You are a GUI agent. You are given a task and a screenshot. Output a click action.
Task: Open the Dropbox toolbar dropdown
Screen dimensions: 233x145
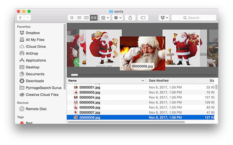(x=164, y=18)
